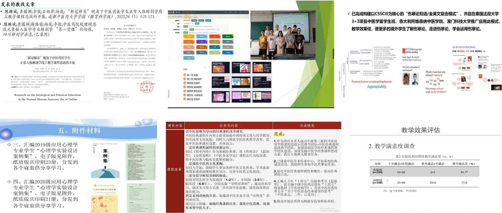Screen dimensions: 502x213
Task: Select the 实验组 (n=109) row label
Action: point(377,171)
